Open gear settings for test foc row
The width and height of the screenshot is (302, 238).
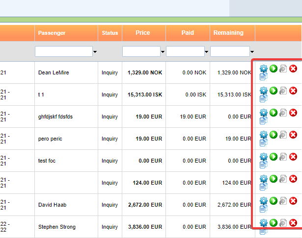(x=264, y=157)
